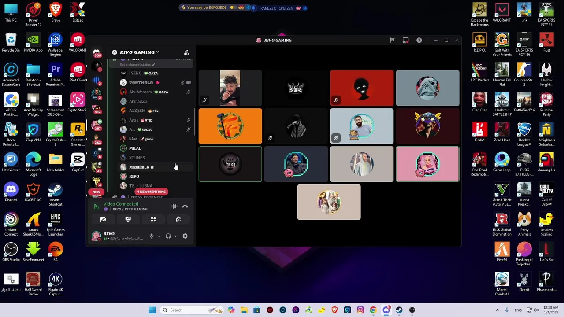Screen dimensions: 564x317
Task: Toggle your camera off in voice panel
Action: [103, 219]
